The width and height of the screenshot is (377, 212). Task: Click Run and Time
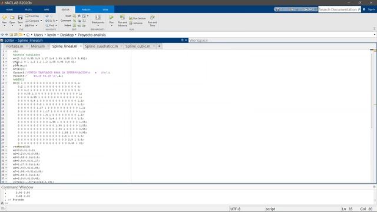pos(152,21)
